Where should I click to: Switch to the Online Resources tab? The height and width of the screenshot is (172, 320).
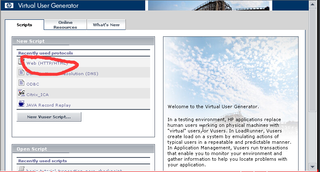coord(65,25)
